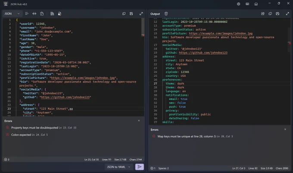Click 'subscriptionStatus: active' in the output
Viewport: 293px width, 173px height.
[184, 30]
